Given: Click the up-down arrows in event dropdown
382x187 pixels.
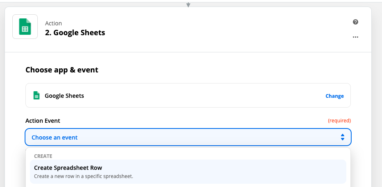Looking at the screenshot, I should click(343, 137).
